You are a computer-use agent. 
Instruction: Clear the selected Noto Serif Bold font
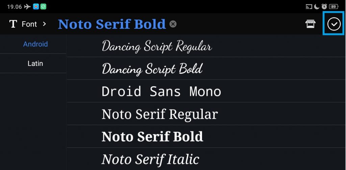pos(173,24)
